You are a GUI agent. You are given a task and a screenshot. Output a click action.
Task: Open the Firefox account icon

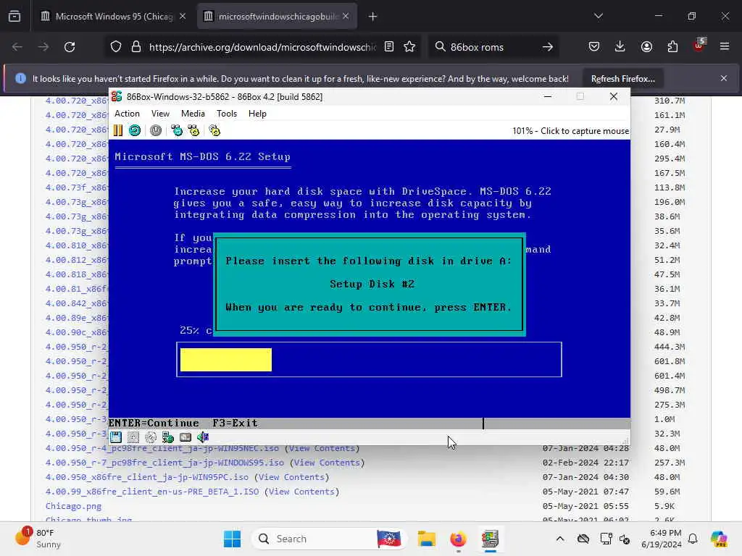coord(646,46)
